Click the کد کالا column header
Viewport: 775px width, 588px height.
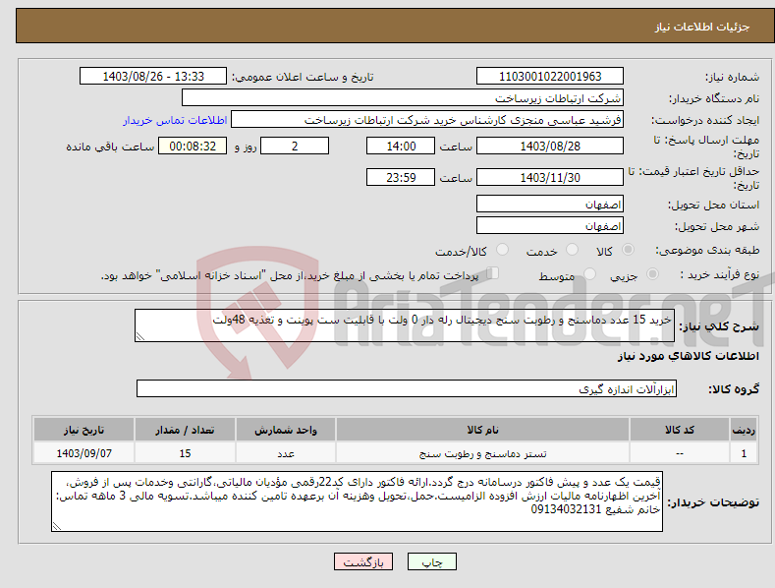click(x=680, y=430)
